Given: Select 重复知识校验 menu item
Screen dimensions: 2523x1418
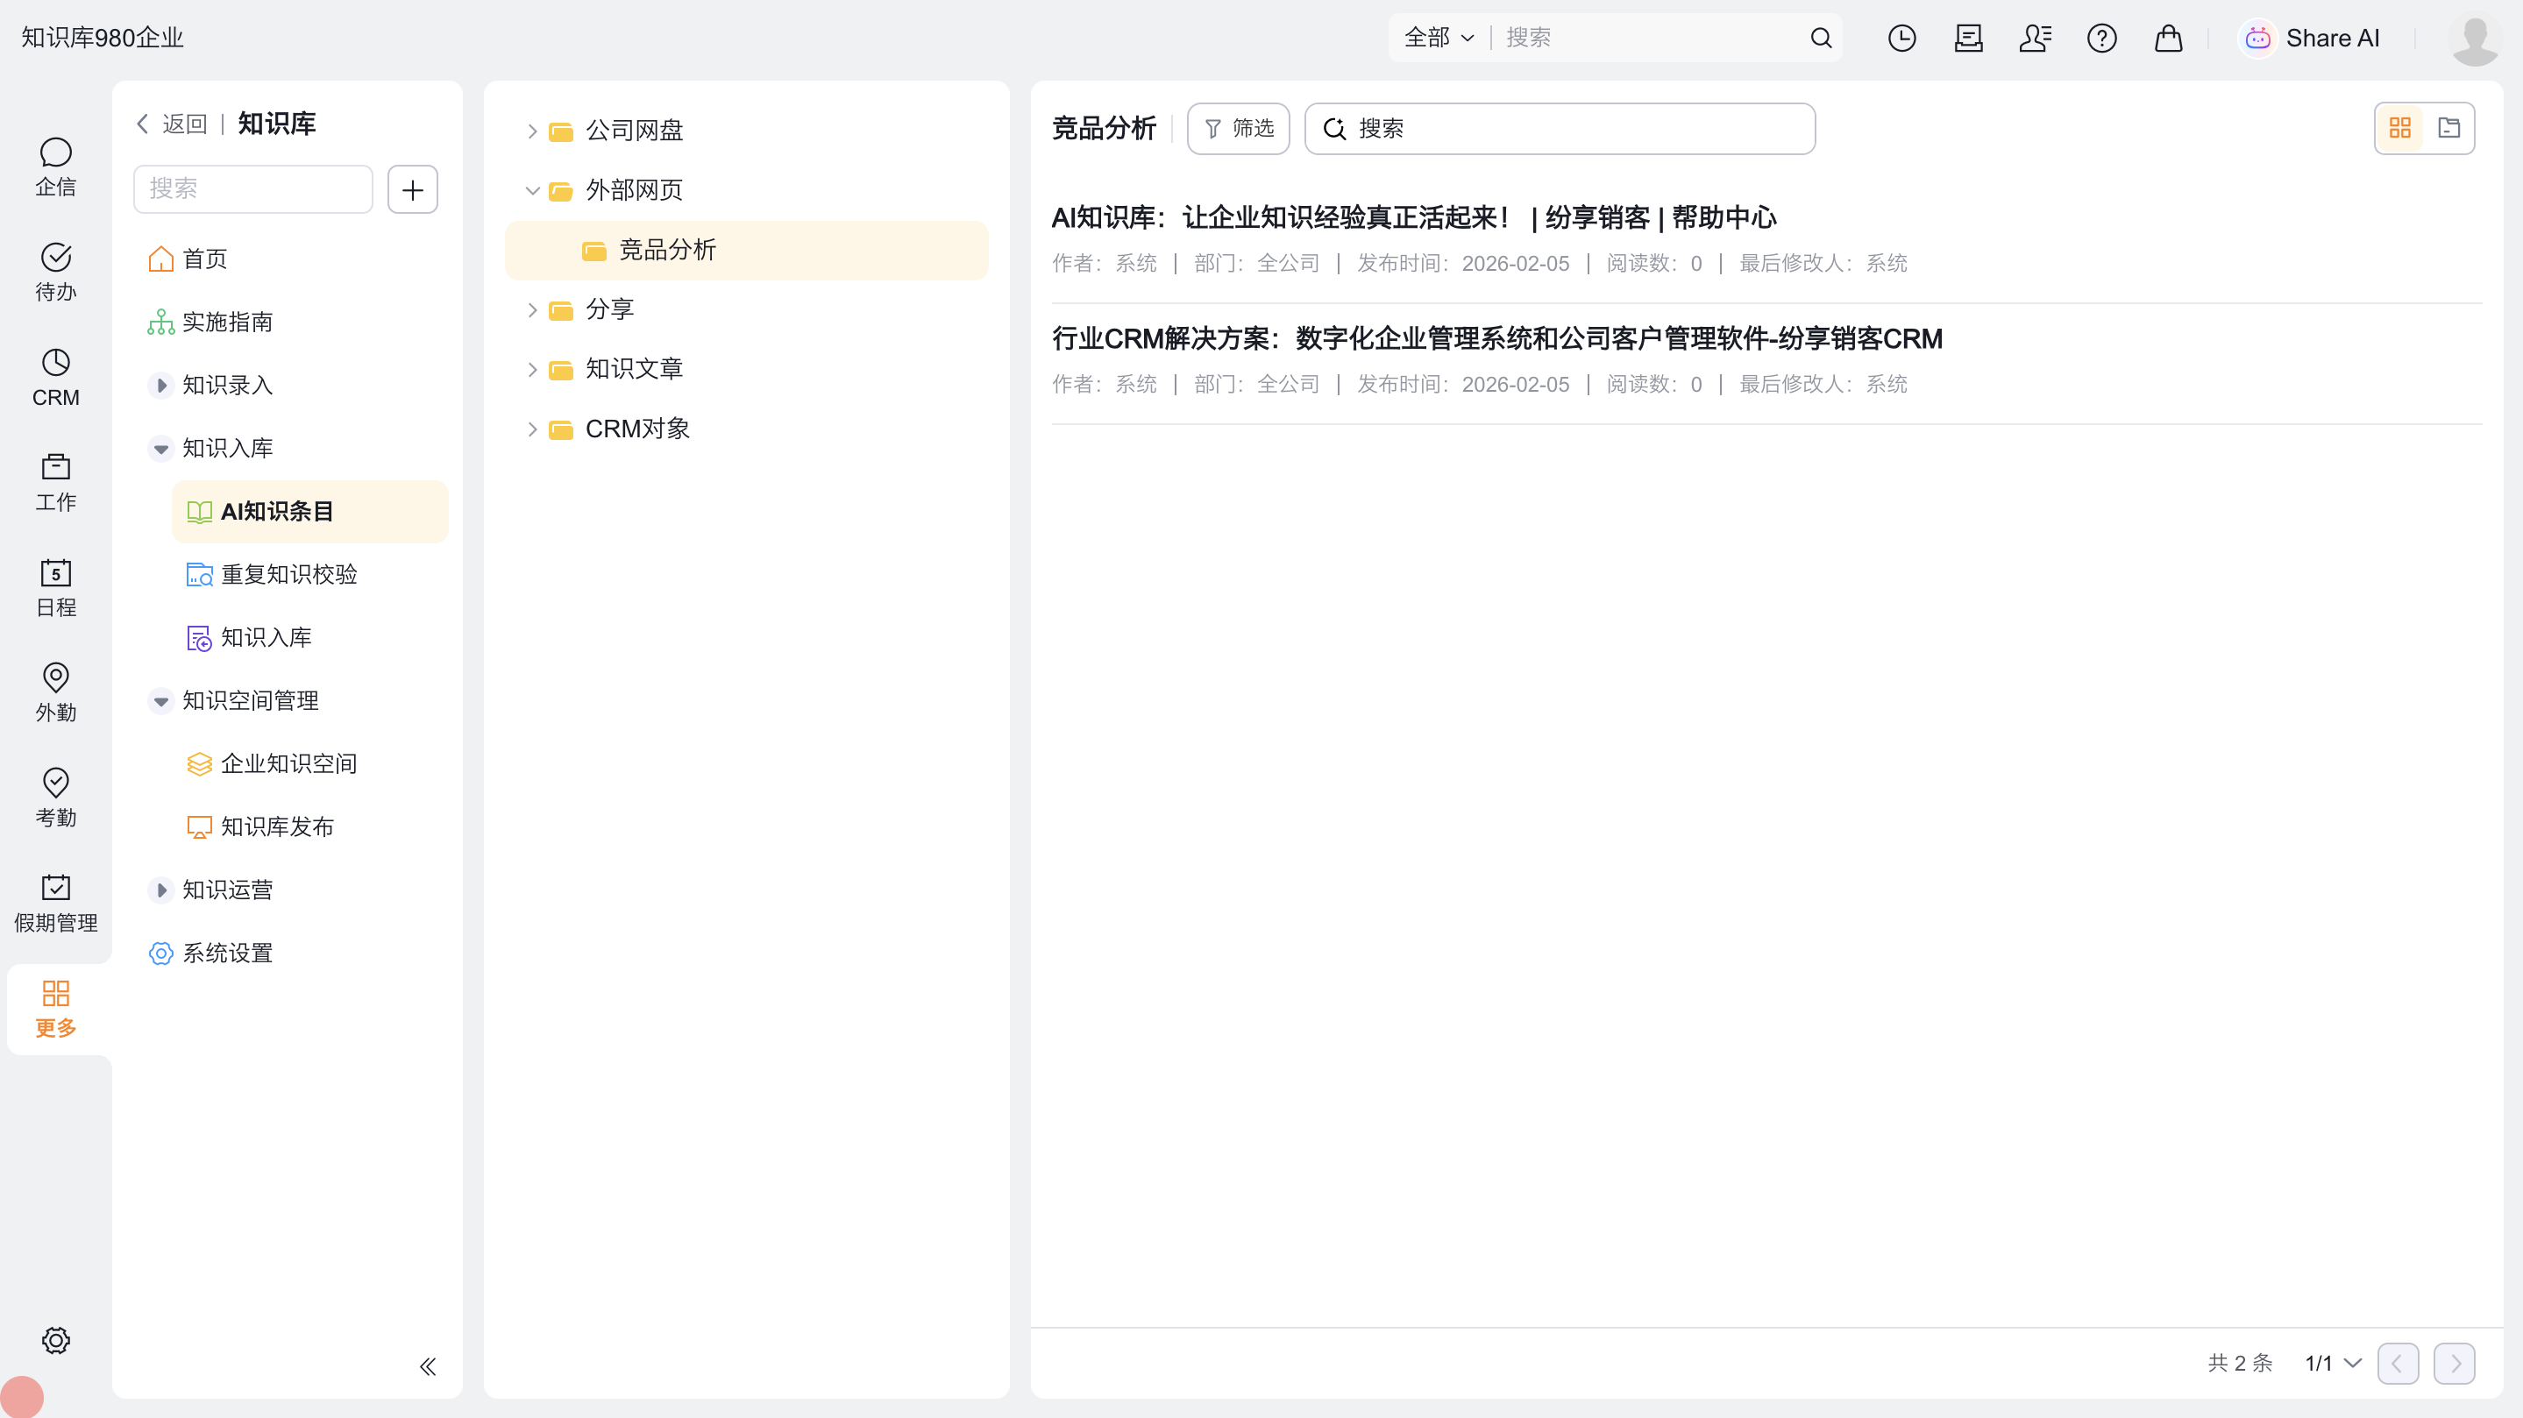Looking at the screenshot, I should (289, 575).
